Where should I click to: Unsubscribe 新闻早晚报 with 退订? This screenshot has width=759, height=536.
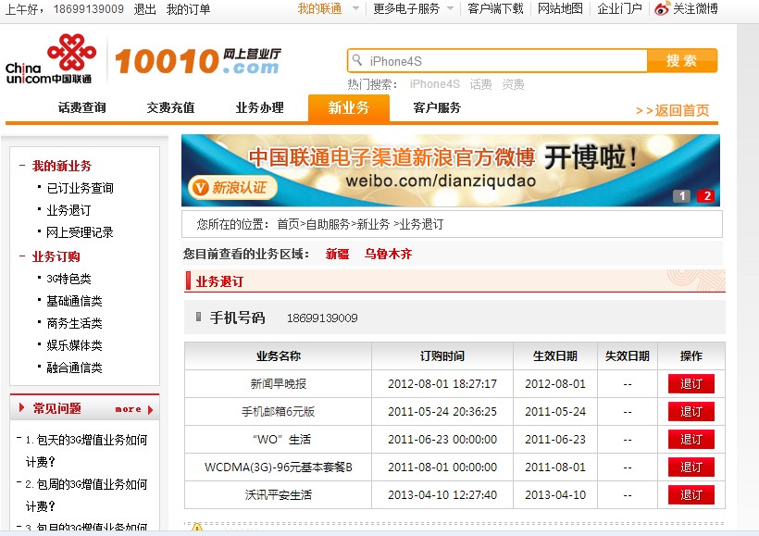point(691,384)
